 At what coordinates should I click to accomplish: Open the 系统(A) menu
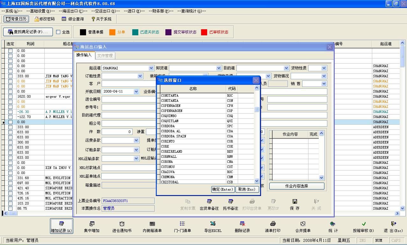12,11
